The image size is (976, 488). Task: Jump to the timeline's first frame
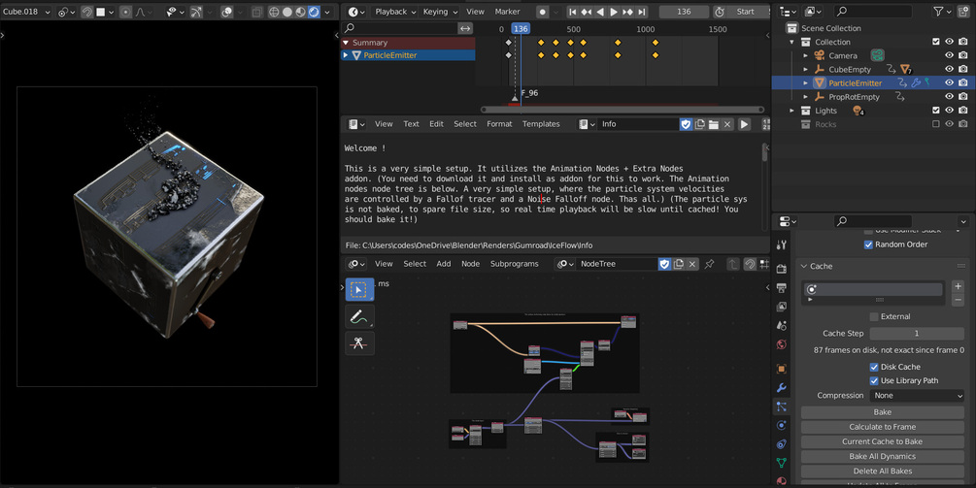pos(572,12)
